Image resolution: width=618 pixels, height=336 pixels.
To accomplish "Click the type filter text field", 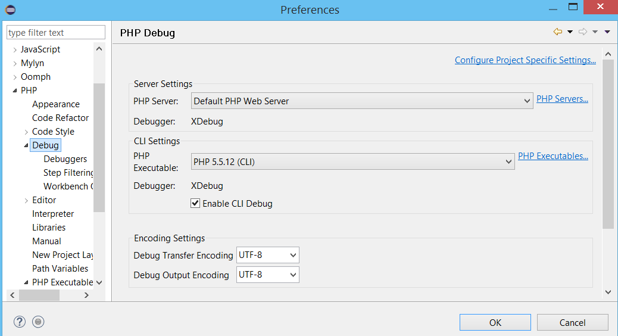I will coord(56,32).
